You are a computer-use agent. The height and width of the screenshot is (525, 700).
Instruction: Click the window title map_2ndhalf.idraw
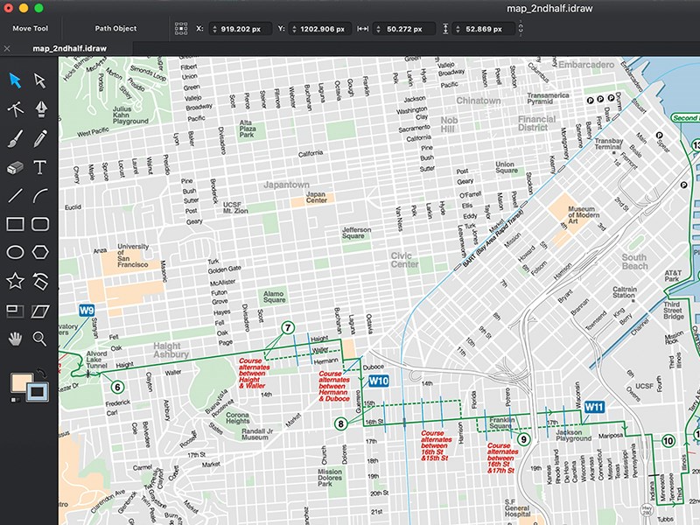coord(549,9)
